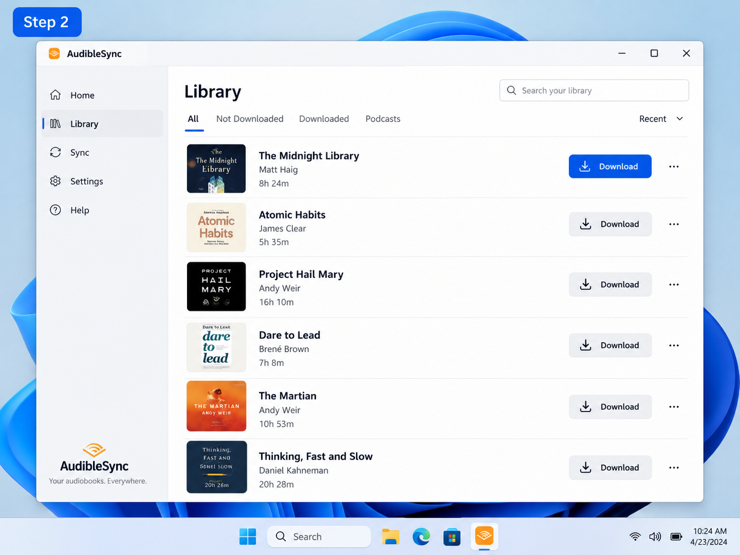Download Dare to Lead
The width and height of the screenshot is (740, 555).
tap(610, 345)
